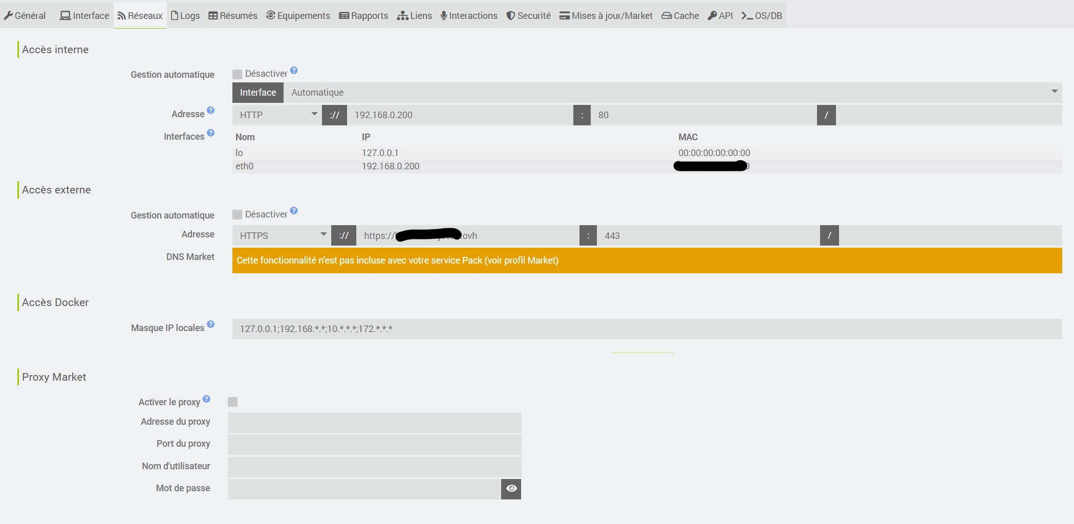The height and width of the screenshot is (524, 1074).
Task: Switch to the Interface tab
Action: 84,15
